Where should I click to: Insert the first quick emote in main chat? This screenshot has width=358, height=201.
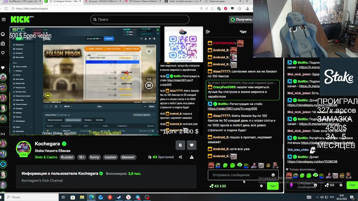pyautogui.click(x=211, y=166)
